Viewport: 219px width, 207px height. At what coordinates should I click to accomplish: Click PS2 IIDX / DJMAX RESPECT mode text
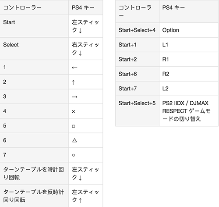click(187, 111)
